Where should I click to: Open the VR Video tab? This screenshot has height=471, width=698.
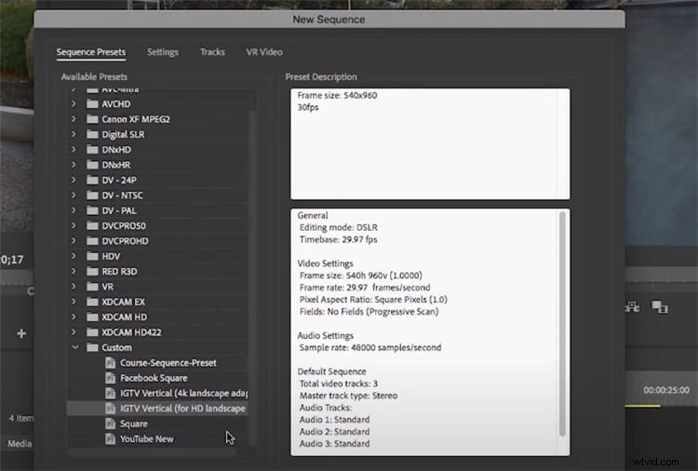(264, 52)
